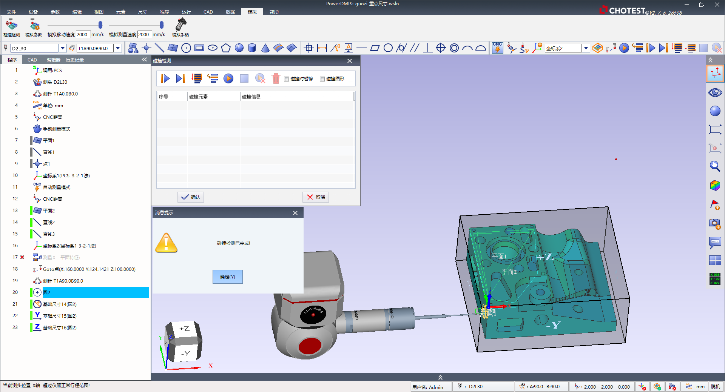Viewport: 725px width, 392px height.
Task: Open the CAD menu in the menu bar
Action: [208, 12]
